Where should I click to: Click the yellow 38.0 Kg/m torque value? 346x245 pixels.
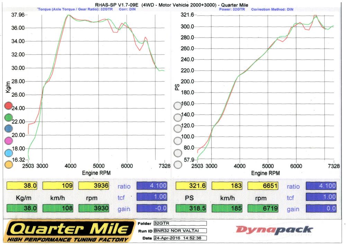pos(22,186)
